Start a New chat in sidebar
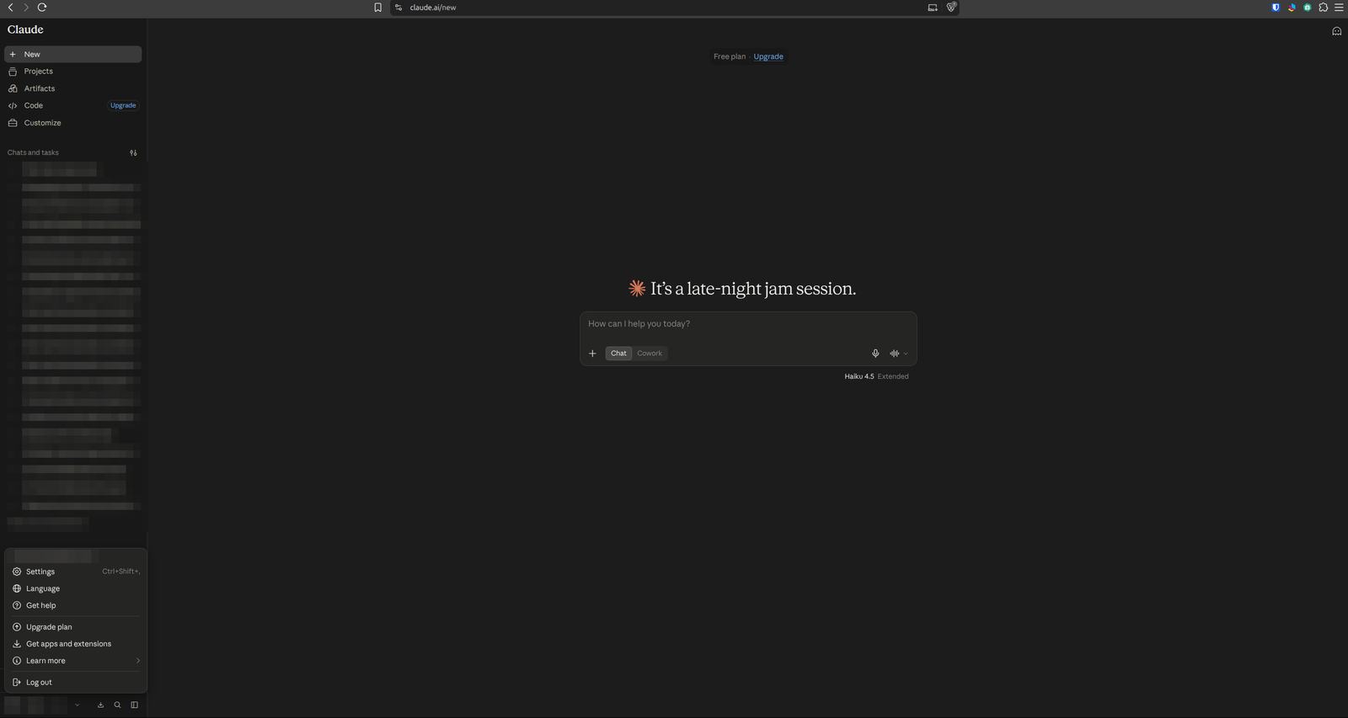The width and height of the screenshot is (1348, 718). pyautogui.click(x=73, y=54)
